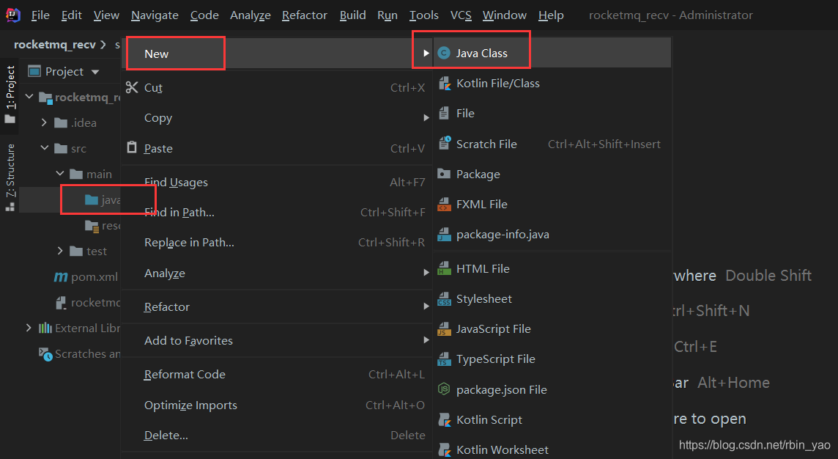Viewport: 838px width, 459px height.
Task: Choose Delete from the context menu
Action: point(166,435)
